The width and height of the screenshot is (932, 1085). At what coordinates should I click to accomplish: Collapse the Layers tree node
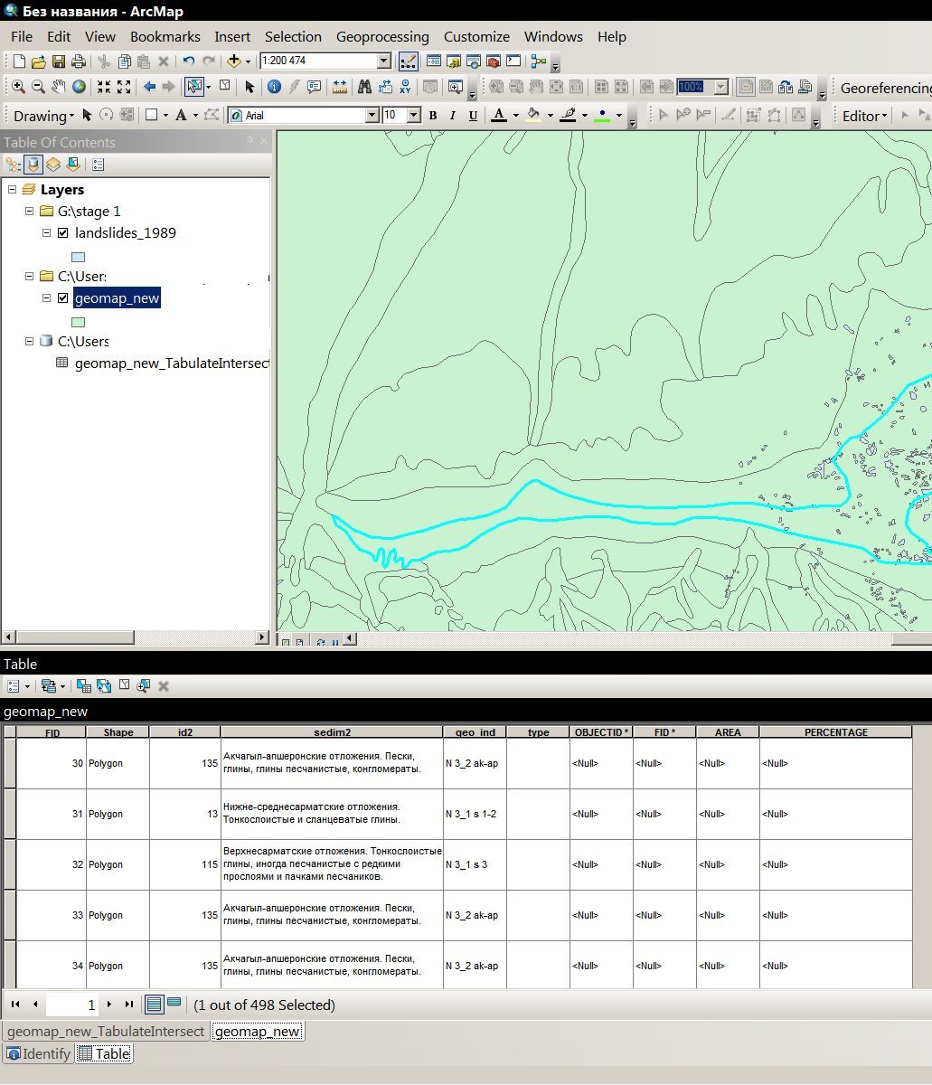point(13,190)
